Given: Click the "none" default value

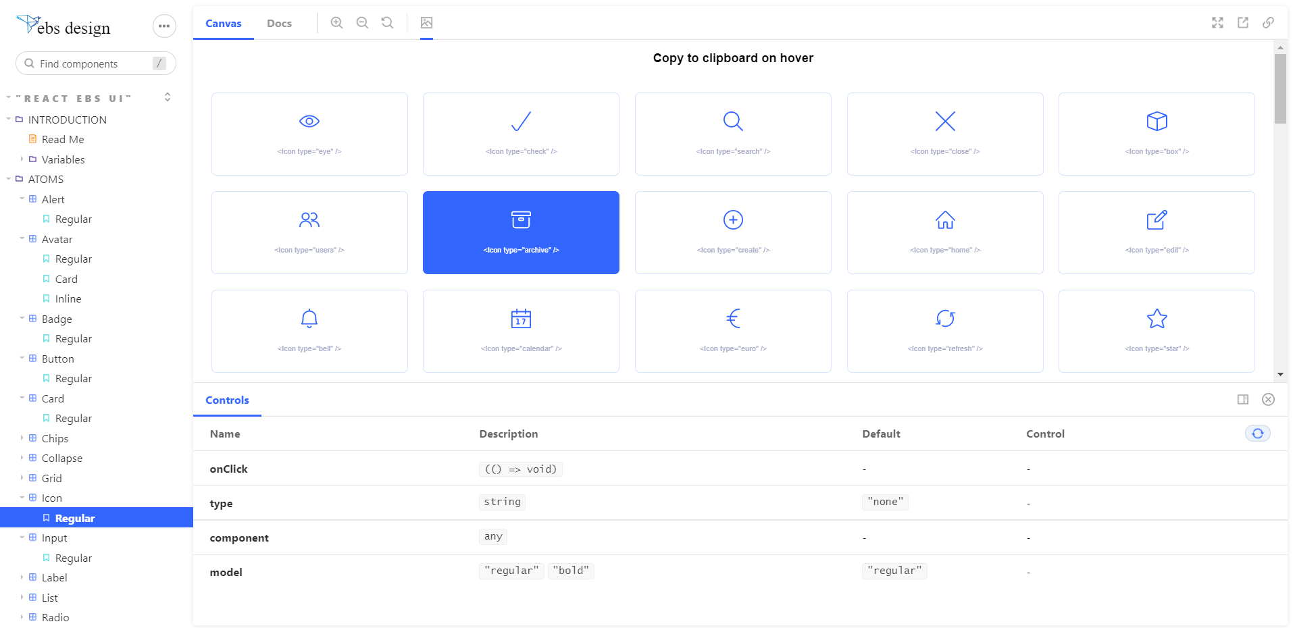Looking at the screenshot, I should pyautogui.click(x=885, y=502).
